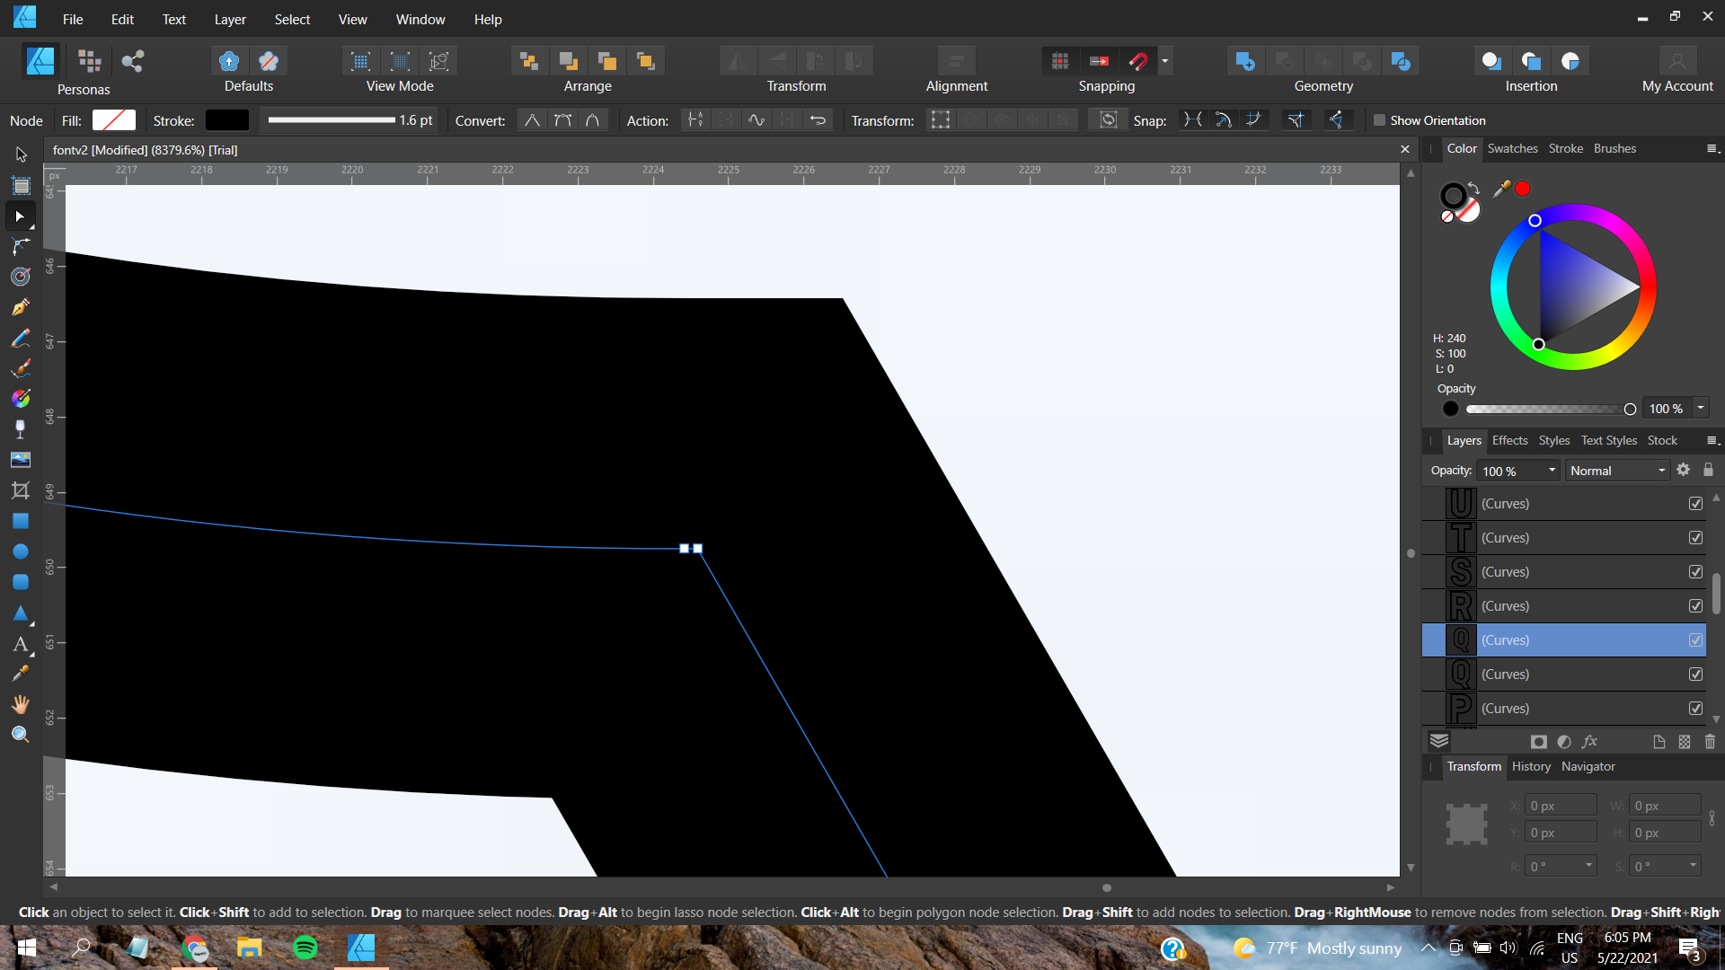This screenshot has height=970, width=1725.
Task: Toggle the Snapping magnet button
Action: coord(1137,61)
